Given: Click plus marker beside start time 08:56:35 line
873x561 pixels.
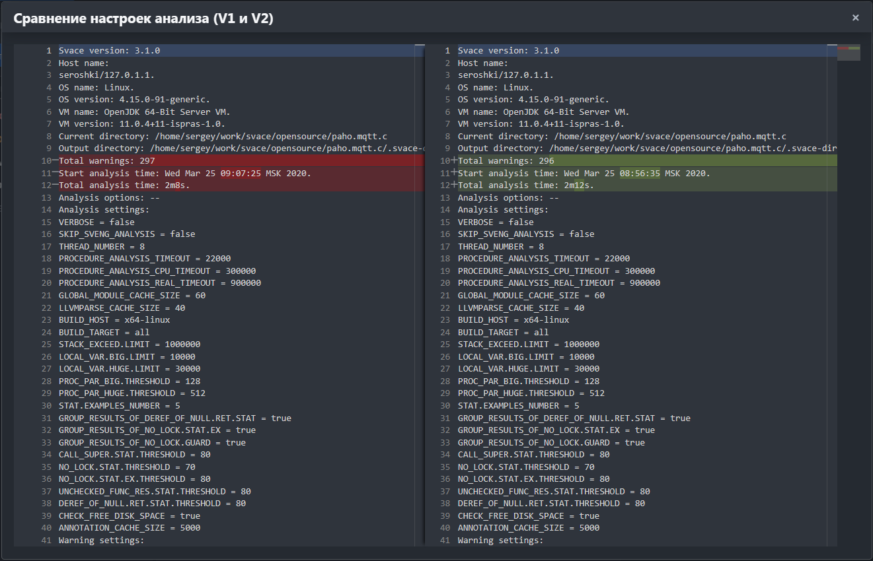Looking at the screenshot, I should [455, 173].
